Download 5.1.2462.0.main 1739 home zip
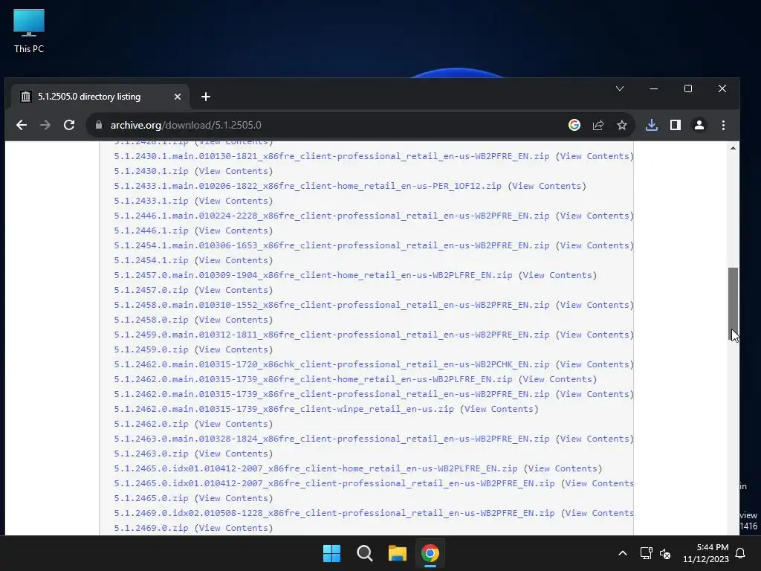 [x=313, y=379]
